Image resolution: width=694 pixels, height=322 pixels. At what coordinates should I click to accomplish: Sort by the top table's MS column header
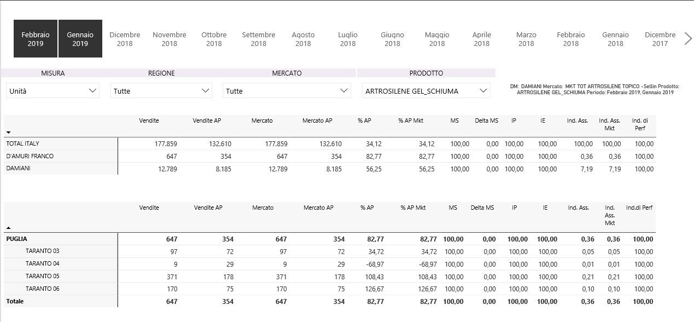(x=454, y=120)
